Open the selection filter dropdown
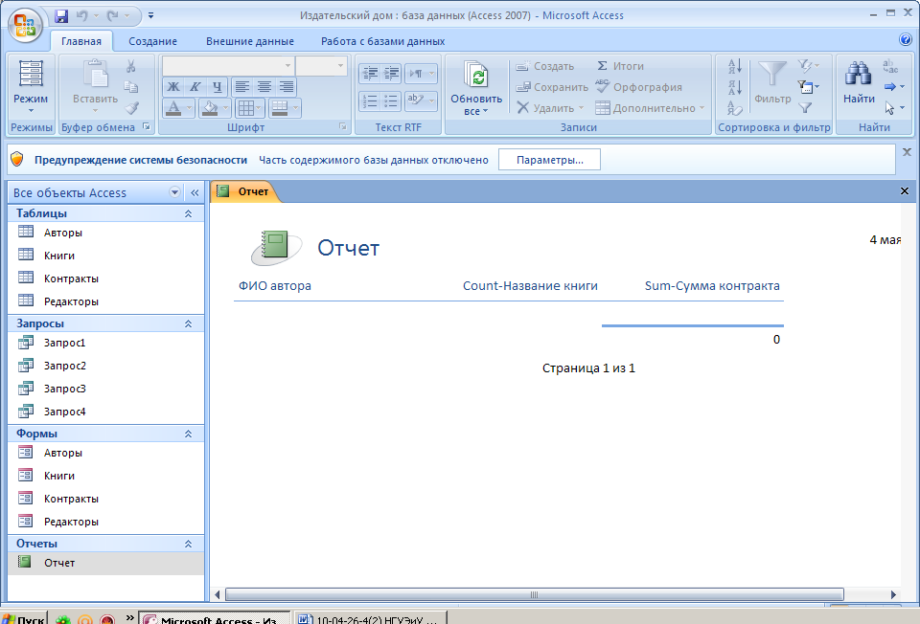 [807, 66]
